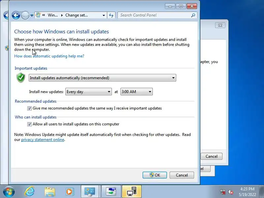Click the 'Choose how Windows can install updates' heading
The image size is (264, 198).
61,31
